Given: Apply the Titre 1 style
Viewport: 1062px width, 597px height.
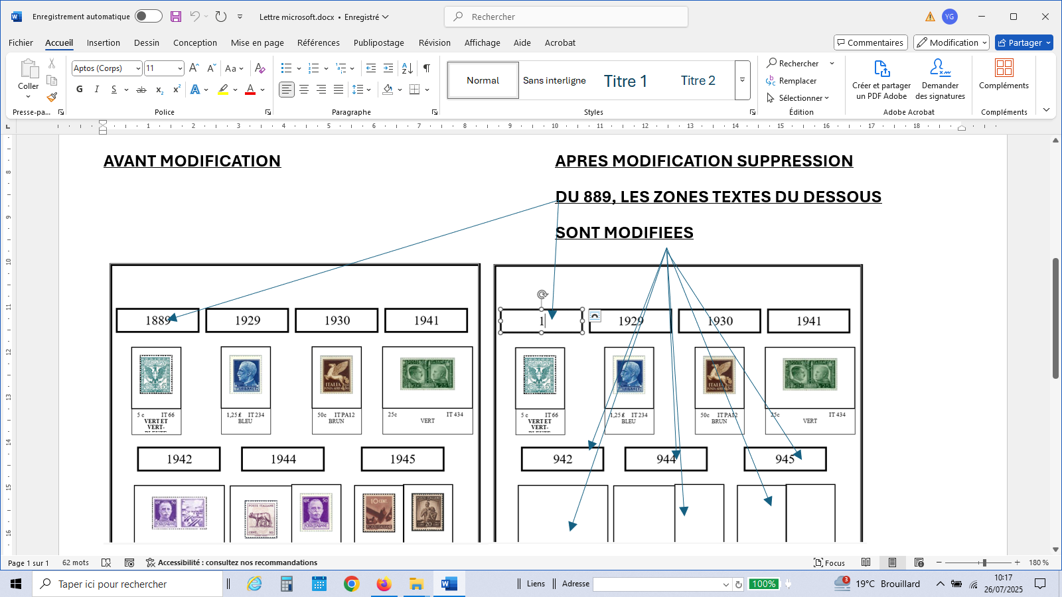Looking at the screenshot, I should click(x=625, y=81).
